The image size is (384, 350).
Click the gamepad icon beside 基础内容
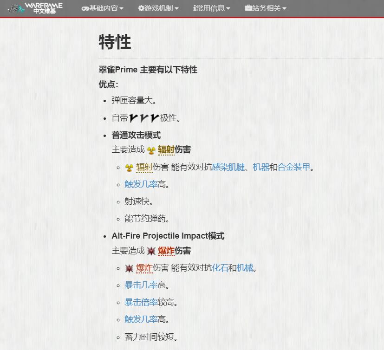coord(85,8)
